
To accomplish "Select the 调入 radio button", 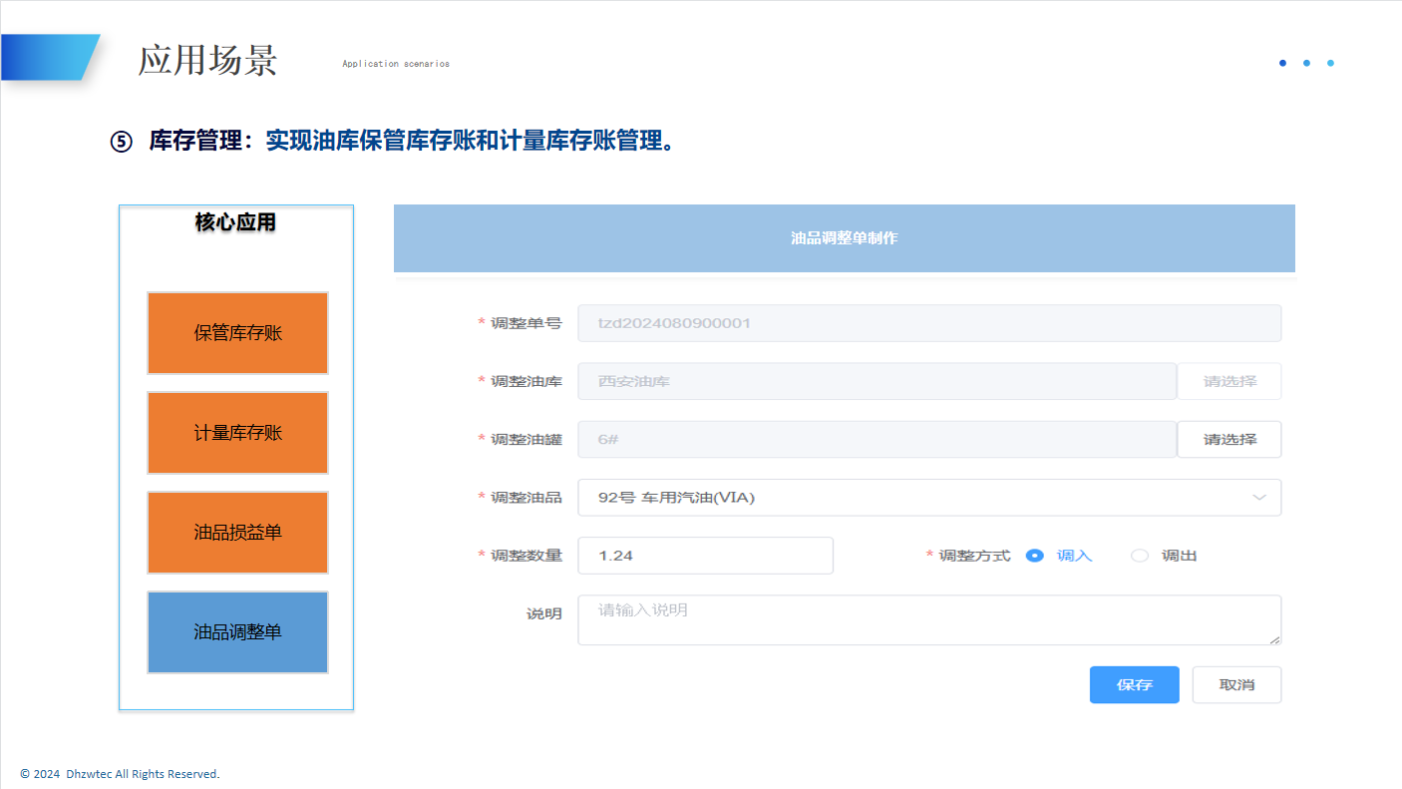I will pyautogui.click(x=1035, y=556).
